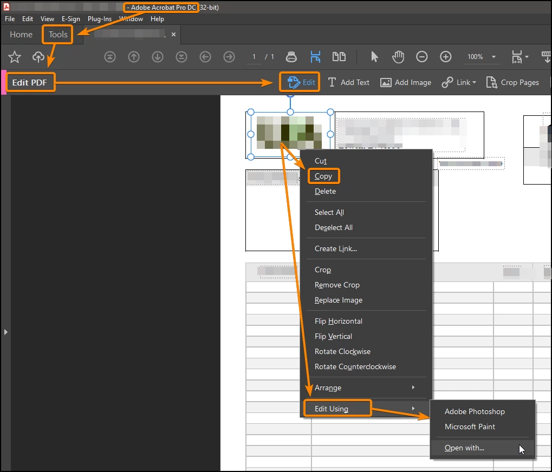Choose Rotate Counterclockwise option
The image size is (552, 472).
tap(366, 366)
